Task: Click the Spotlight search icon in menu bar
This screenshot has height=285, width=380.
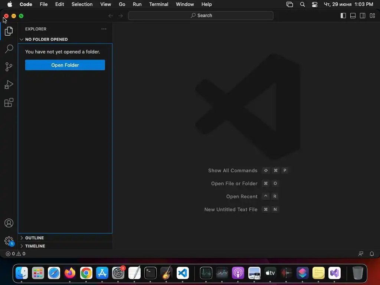Action: point(302,4)
